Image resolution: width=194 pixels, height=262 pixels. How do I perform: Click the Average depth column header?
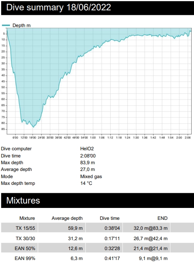click(x=67, y=218)
